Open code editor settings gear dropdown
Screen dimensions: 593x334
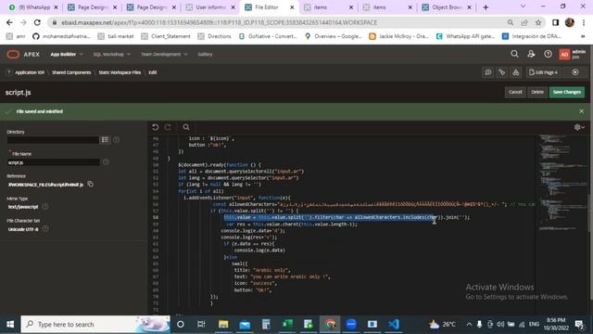(579, 127)
